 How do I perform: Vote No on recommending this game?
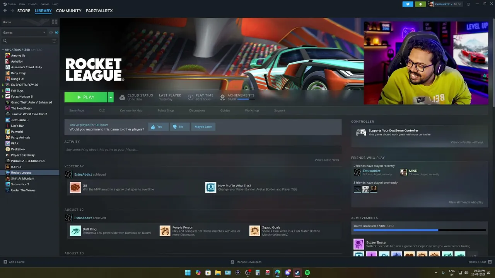point(179,127)
